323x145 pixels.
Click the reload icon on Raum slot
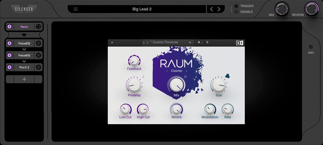click(38, 27)
